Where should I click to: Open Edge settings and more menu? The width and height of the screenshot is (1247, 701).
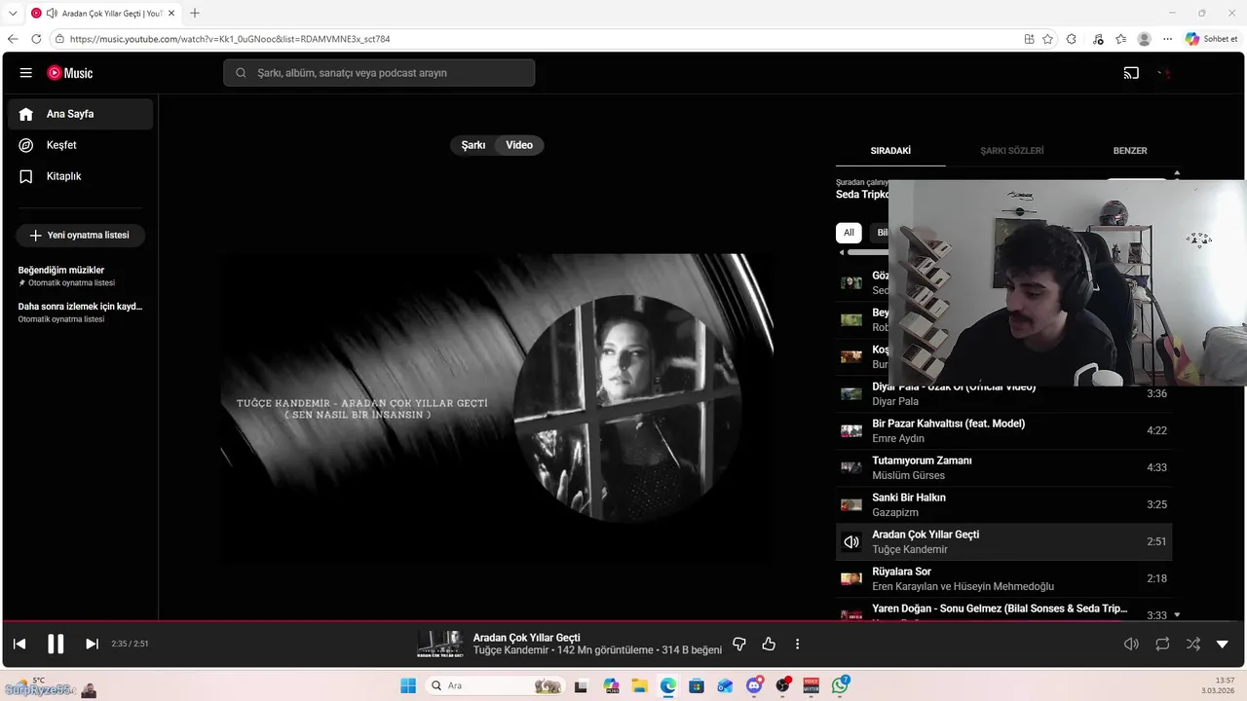[1168, 39]
